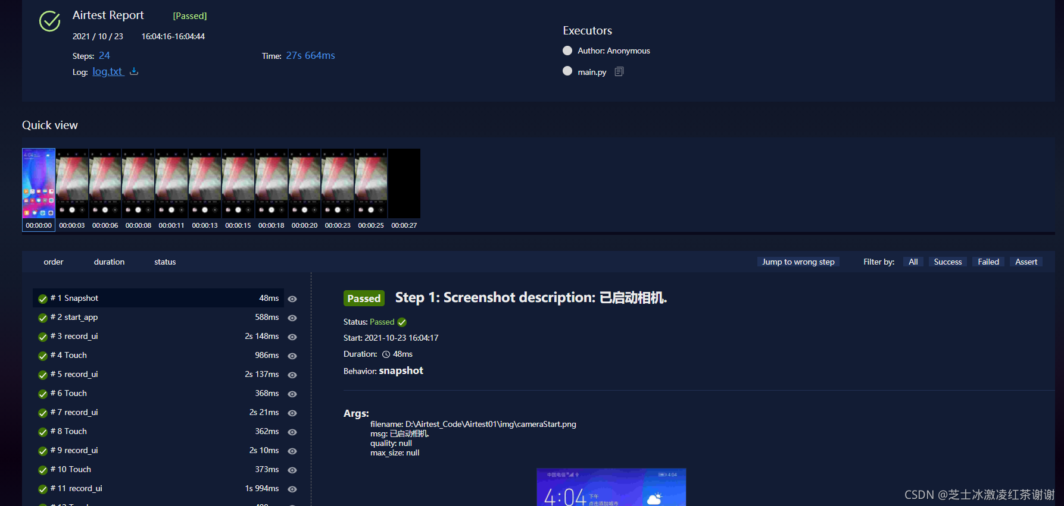Select step #8 Touch row

pos(158,431)
